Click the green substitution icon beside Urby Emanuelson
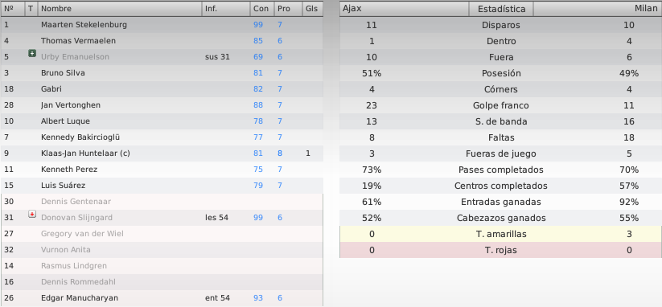Screen dimensions: 662x307 coord(31,54)
